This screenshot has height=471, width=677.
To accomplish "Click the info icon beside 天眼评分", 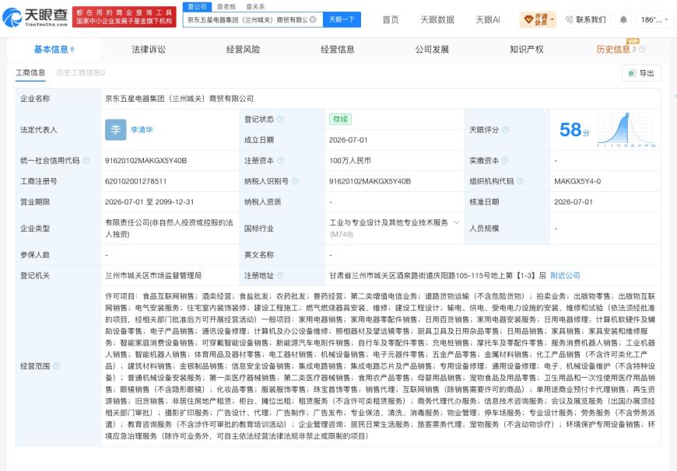I will click(506, 129).
